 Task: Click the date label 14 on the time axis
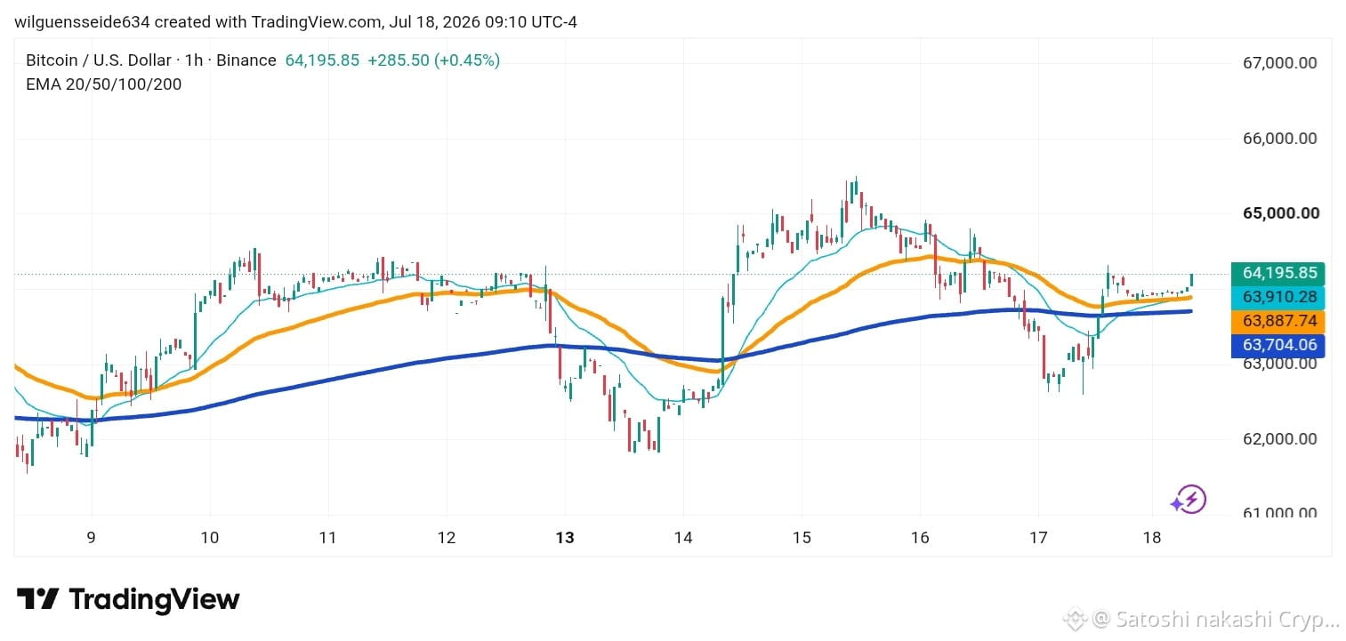pos(683,537)
